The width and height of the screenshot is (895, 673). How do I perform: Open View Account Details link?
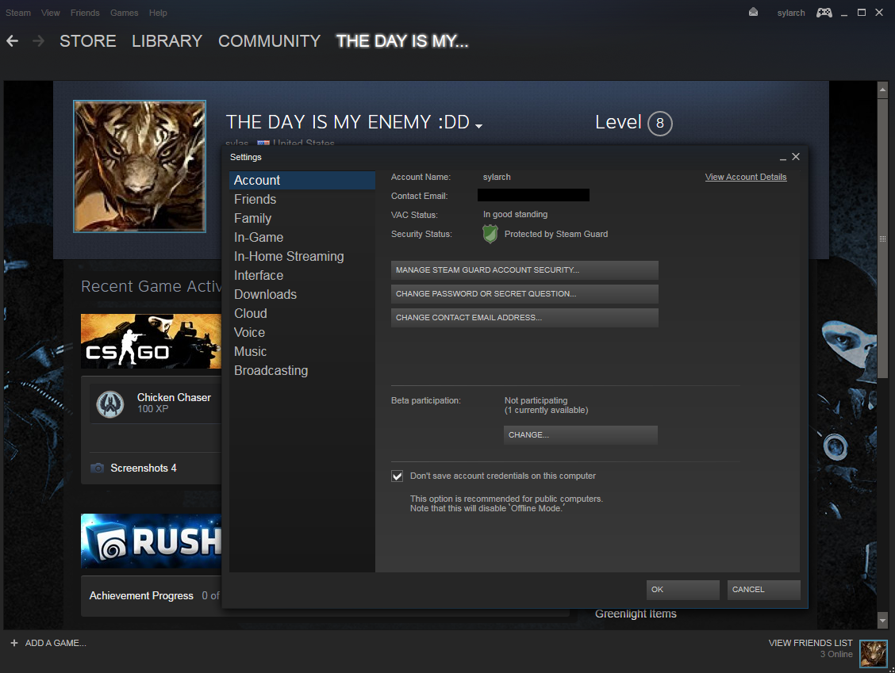[x=746, y=178]
